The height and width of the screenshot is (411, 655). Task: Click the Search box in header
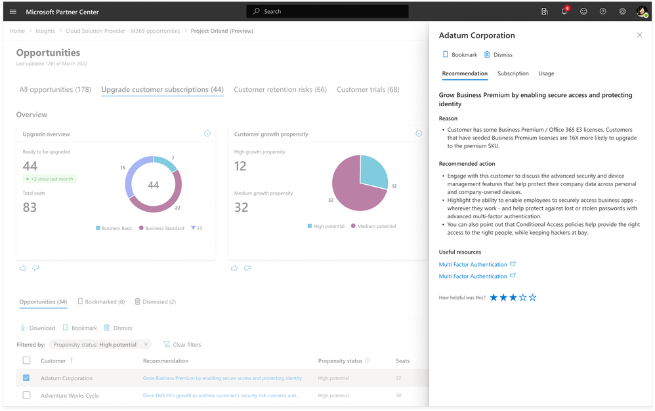tap(327, 11)
